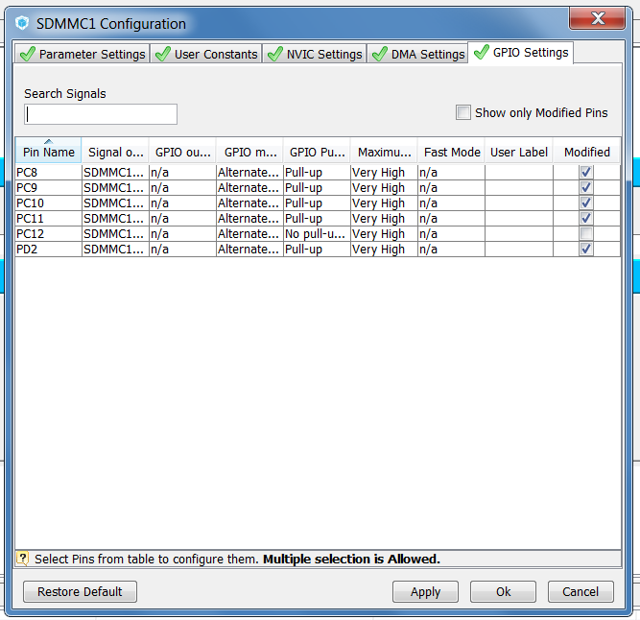Click Very High cell in PC9 row
The image size is (640, 620).
(384, 188)
